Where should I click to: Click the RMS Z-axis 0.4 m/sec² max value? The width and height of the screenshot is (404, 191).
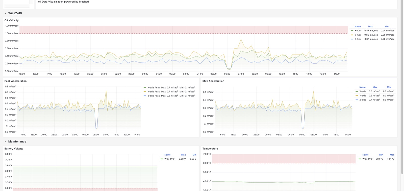[374, 100]
